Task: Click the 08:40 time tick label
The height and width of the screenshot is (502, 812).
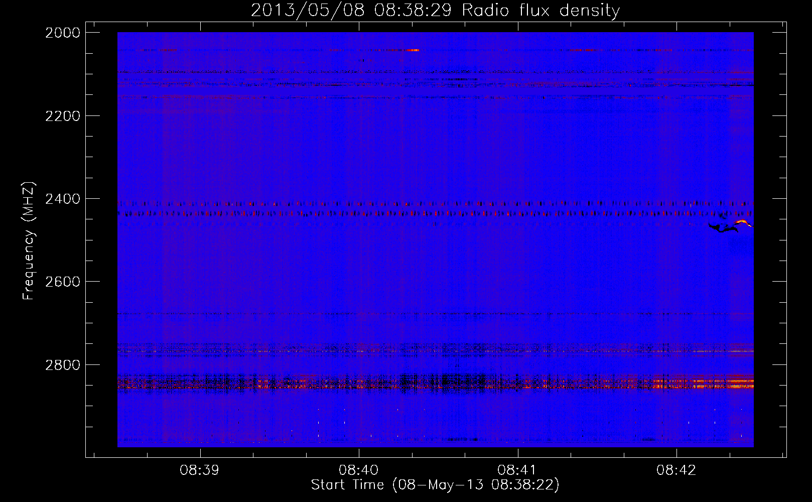Action: (x=359, y=470)
